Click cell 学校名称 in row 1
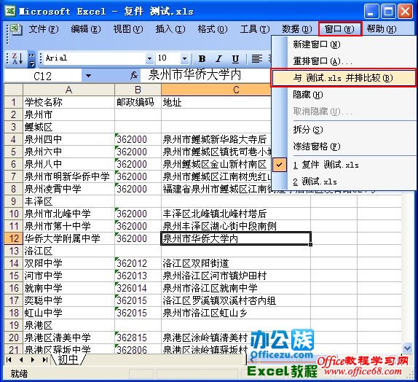 click(68, 102)
